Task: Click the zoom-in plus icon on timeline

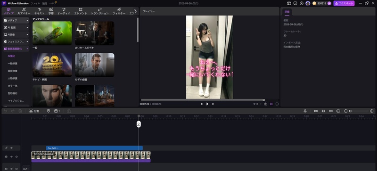Action: [372, 111]
